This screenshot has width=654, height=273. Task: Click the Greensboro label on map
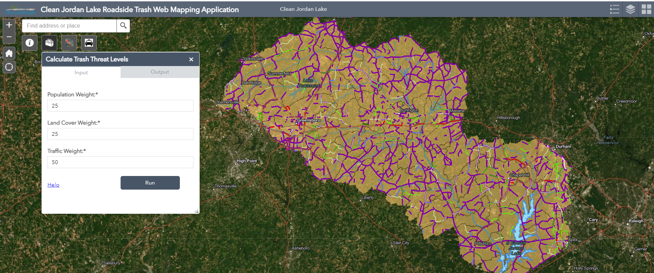309,120
